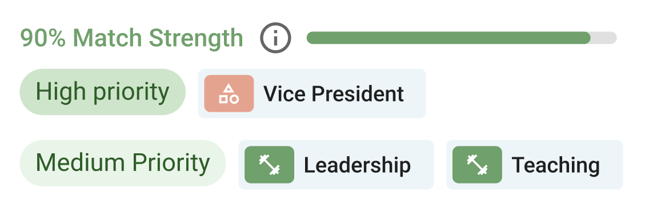Click the word President in the role chip
The height and width of the screenshot is (212, 649).
[358, 94]
